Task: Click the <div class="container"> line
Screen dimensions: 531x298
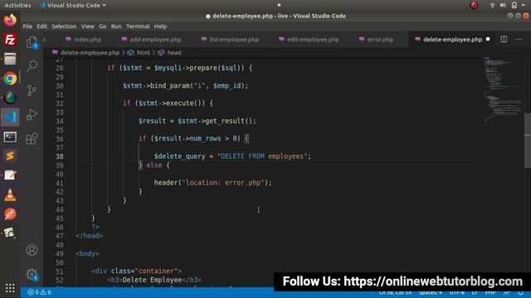Action: click(136, 271)
